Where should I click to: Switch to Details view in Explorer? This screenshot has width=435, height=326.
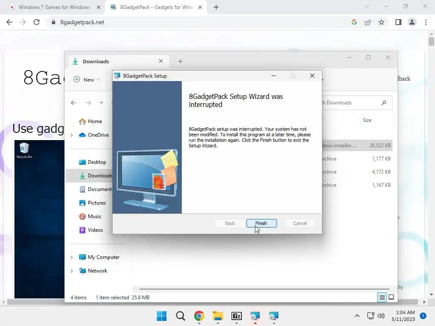(x=382, y=298)
